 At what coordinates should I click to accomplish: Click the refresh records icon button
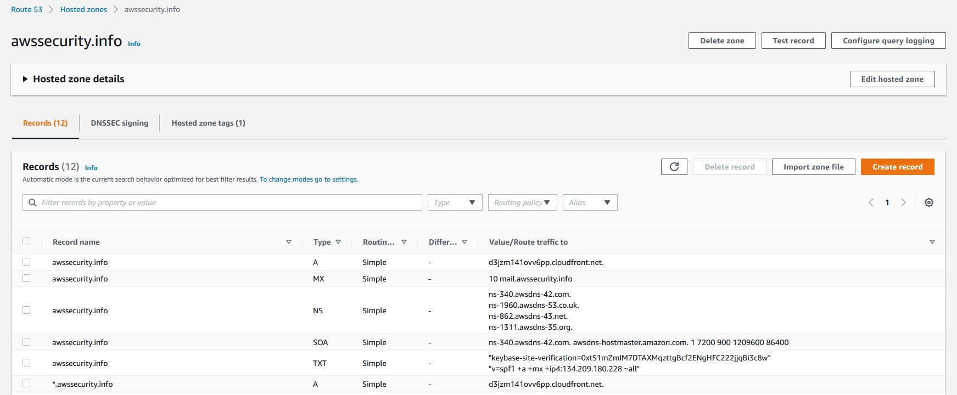[674, 167]
